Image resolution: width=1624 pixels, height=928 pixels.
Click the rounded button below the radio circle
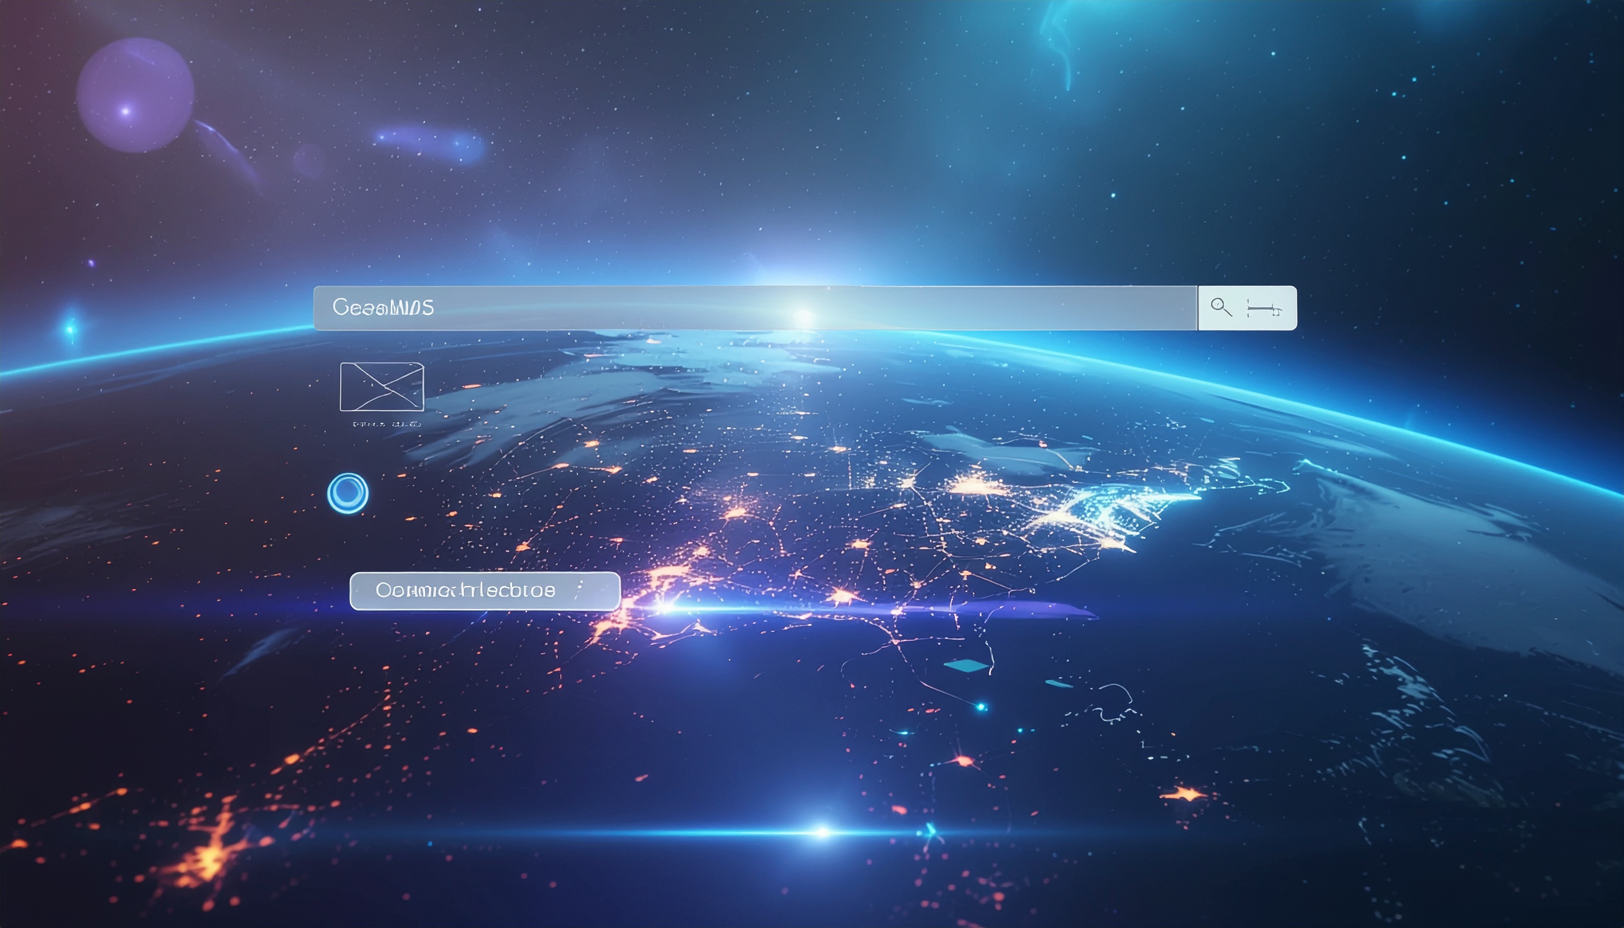[485, 591]
